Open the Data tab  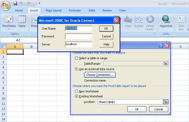92,10
